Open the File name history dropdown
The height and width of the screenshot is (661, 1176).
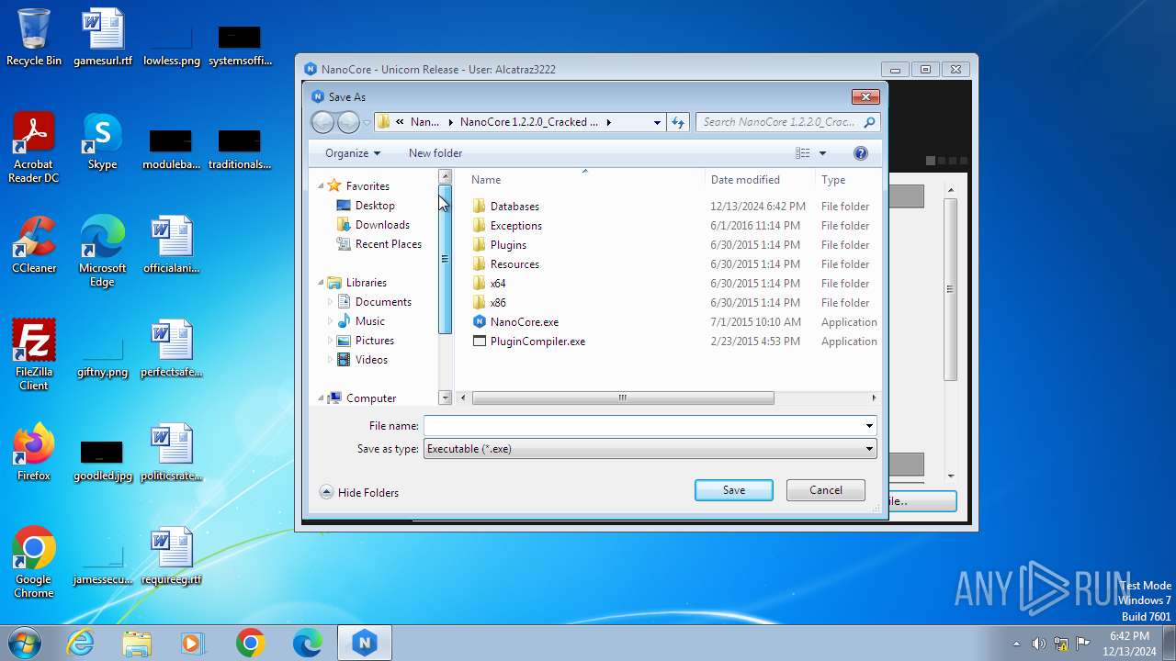(x=869, y=426)
